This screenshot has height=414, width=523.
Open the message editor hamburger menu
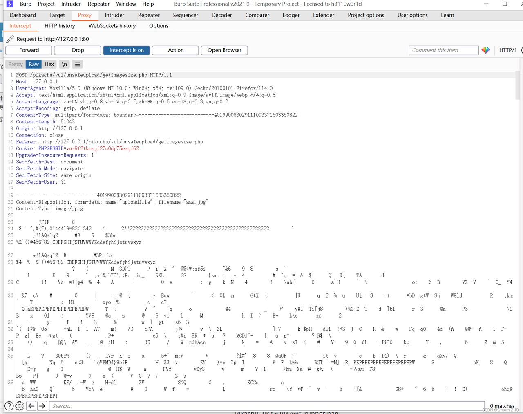77,64
